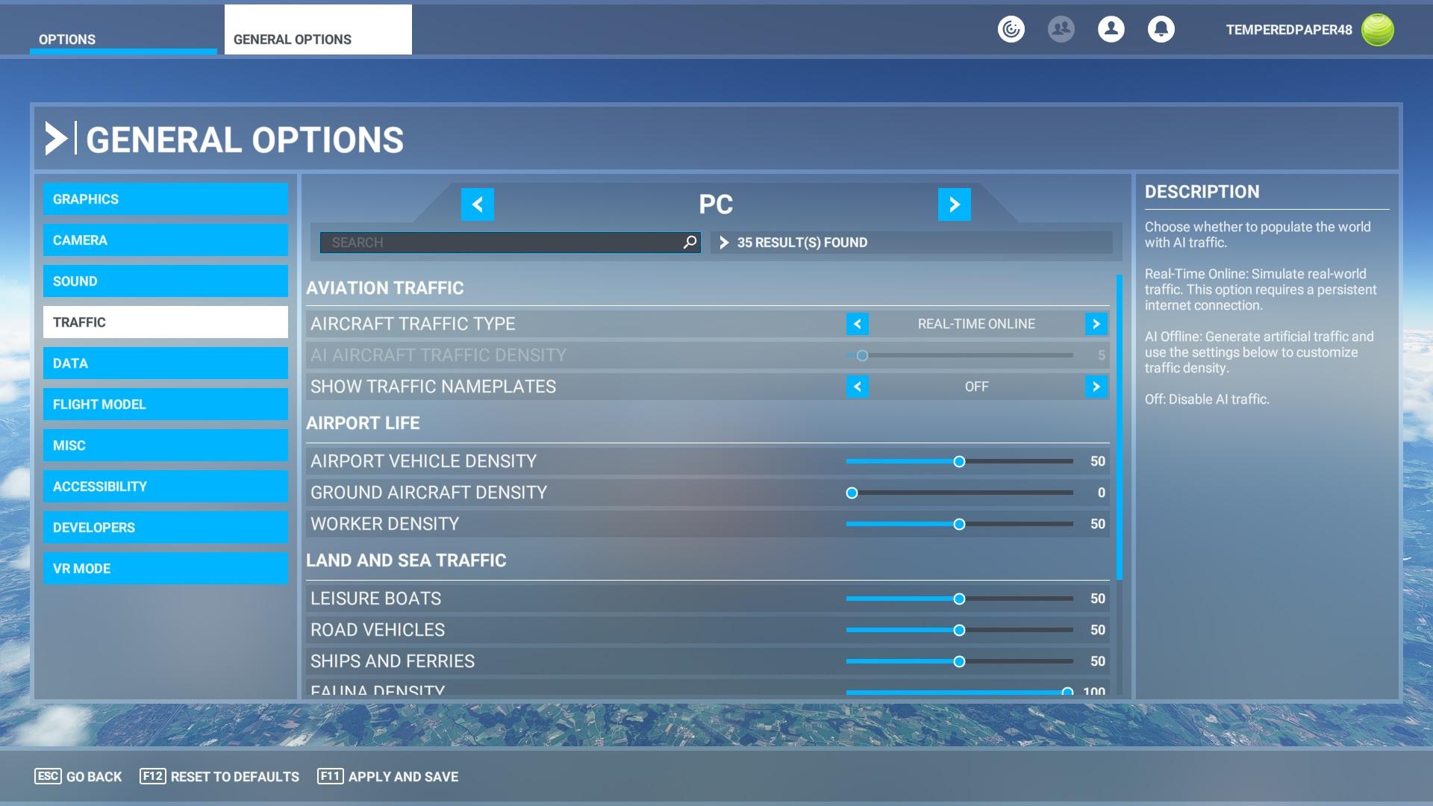Click Reset to Defaults
The image size is (1433, 806).
click(x=219, y=776)
